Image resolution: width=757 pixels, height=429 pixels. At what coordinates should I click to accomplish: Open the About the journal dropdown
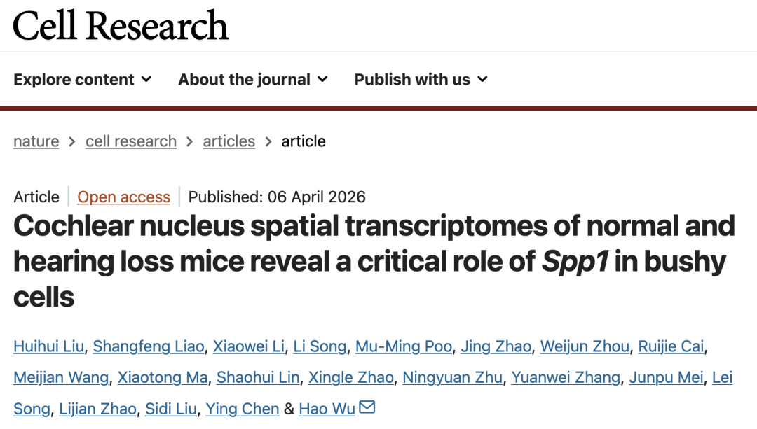pos(253,80)
